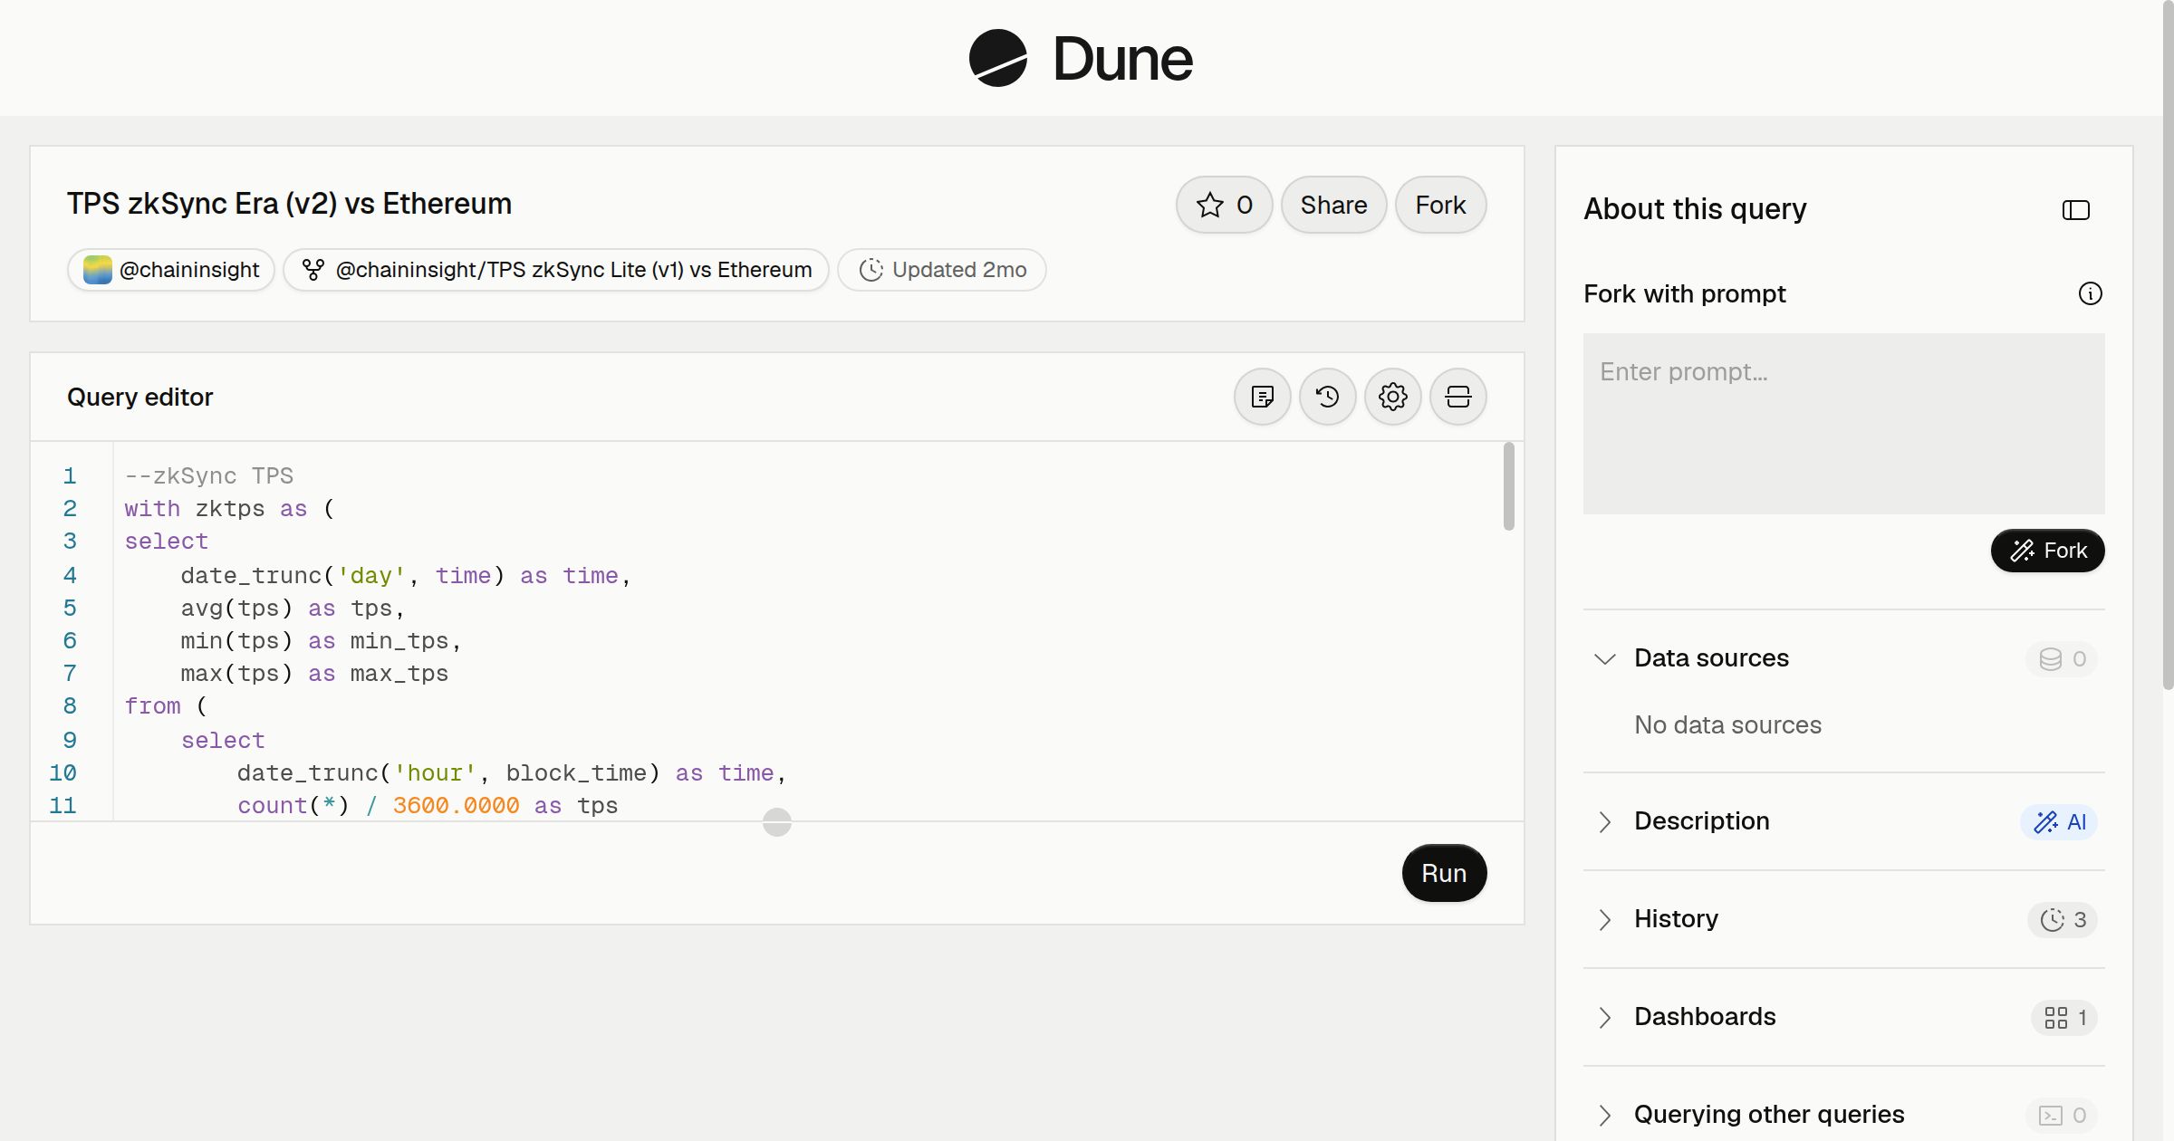Open forked-from TPS zkSync Lite query
This screenshot has height=1141, width=2174.
coord(556,270)
